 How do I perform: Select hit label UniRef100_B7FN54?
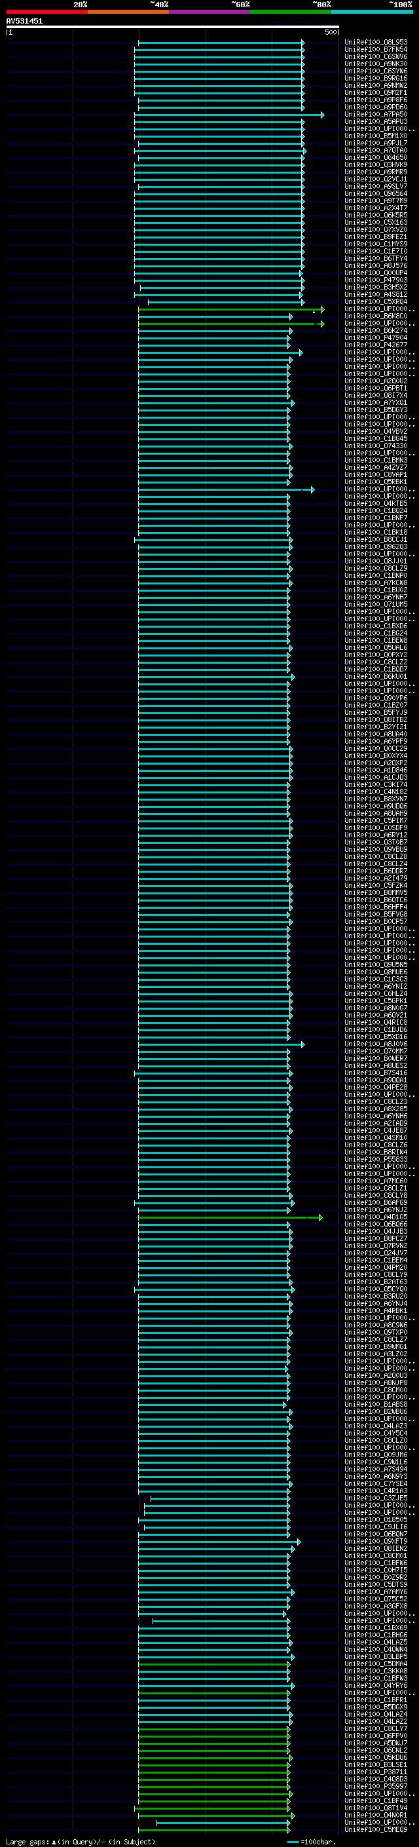376,50
